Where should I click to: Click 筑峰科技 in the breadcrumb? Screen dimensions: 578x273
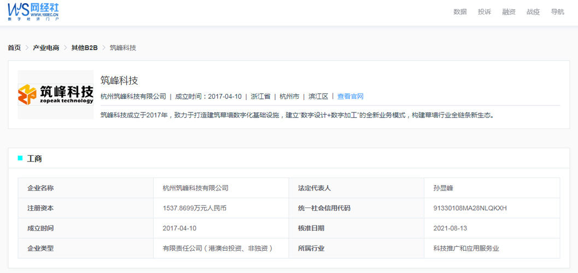click(x=123, y=48)
